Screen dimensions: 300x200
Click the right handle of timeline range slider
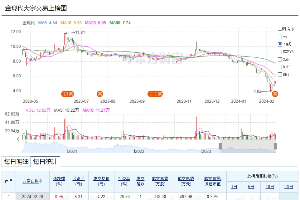[275, 146]
